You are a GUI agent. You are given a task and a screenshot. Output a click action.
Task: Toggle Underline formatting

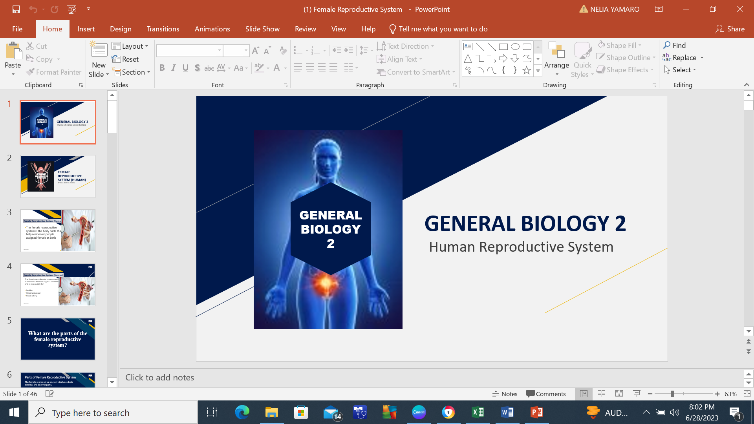coord(185,68)
